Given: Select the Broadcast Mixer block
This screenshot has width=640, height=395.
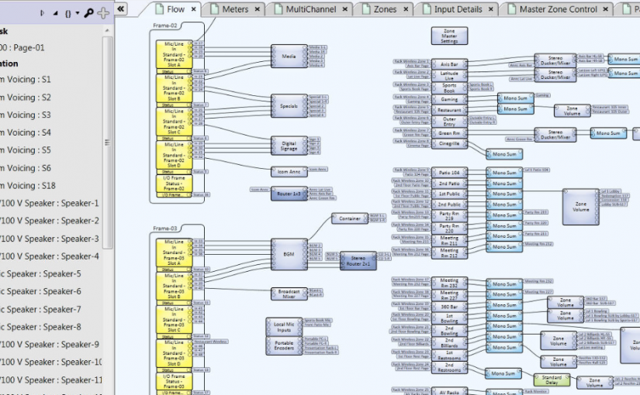Looking at the screenshot, I should tap(289, 294).
